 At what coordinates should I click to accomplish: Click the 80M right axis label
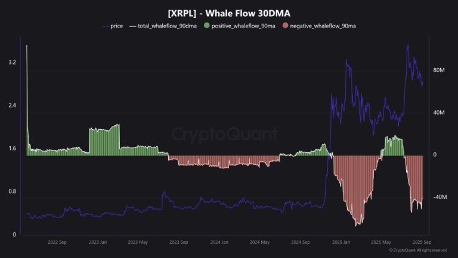(x=439, y=70)
